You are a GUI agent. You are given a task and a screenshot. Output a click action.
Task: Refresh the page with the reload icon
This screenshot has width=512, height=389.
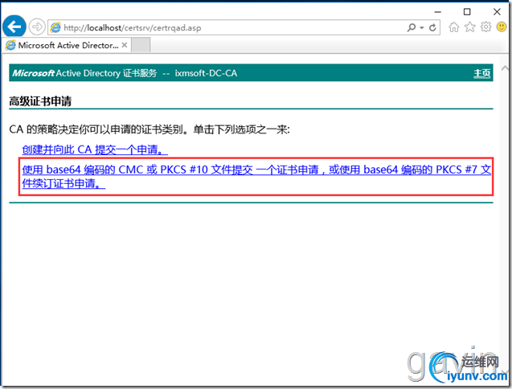point(432,27)
